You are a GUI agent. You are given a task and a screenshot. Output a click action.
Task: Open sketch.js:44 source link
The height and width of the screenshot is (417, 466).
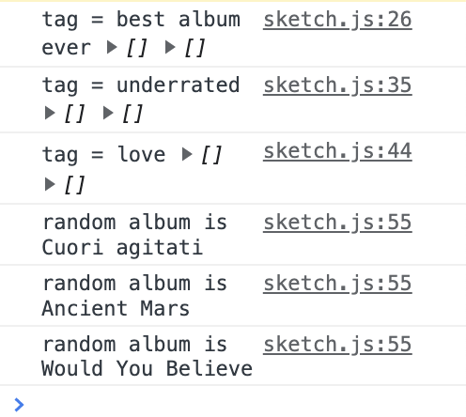tap(337, 151)
